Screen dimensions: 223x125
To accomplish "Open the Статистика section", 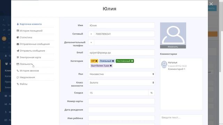I will pos(26,37).
